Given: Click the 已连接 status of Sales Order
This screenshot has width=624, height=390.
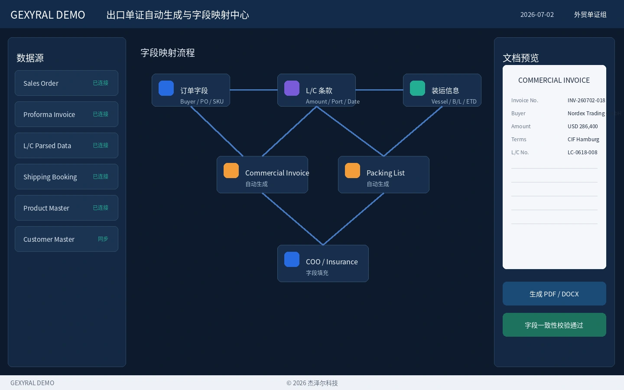Looking at the screenshot, I should [101, 83].
